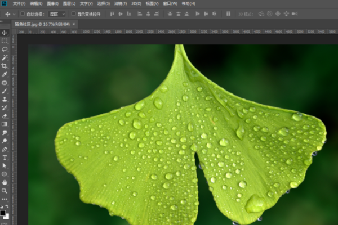Select the History Brush tool
Viewport: 338px width, 225px height.
[x=5, y=107]
